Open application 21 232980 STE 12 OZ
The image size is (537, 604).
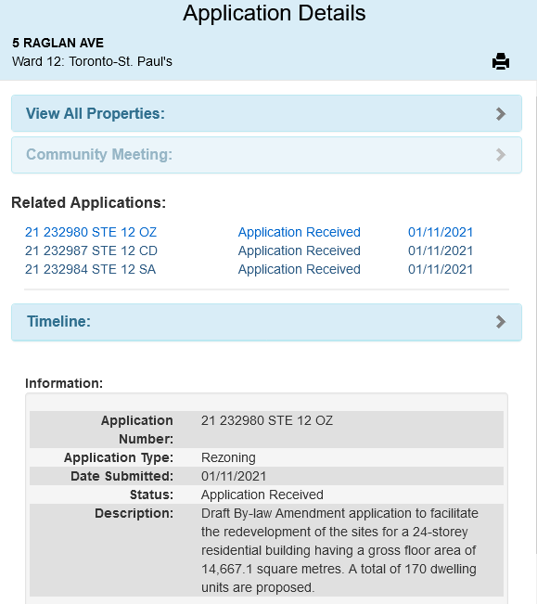91,232
